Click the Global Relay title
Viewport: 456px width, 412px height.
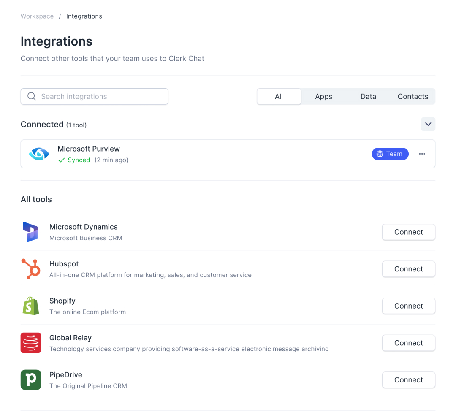tap(71, 338)
